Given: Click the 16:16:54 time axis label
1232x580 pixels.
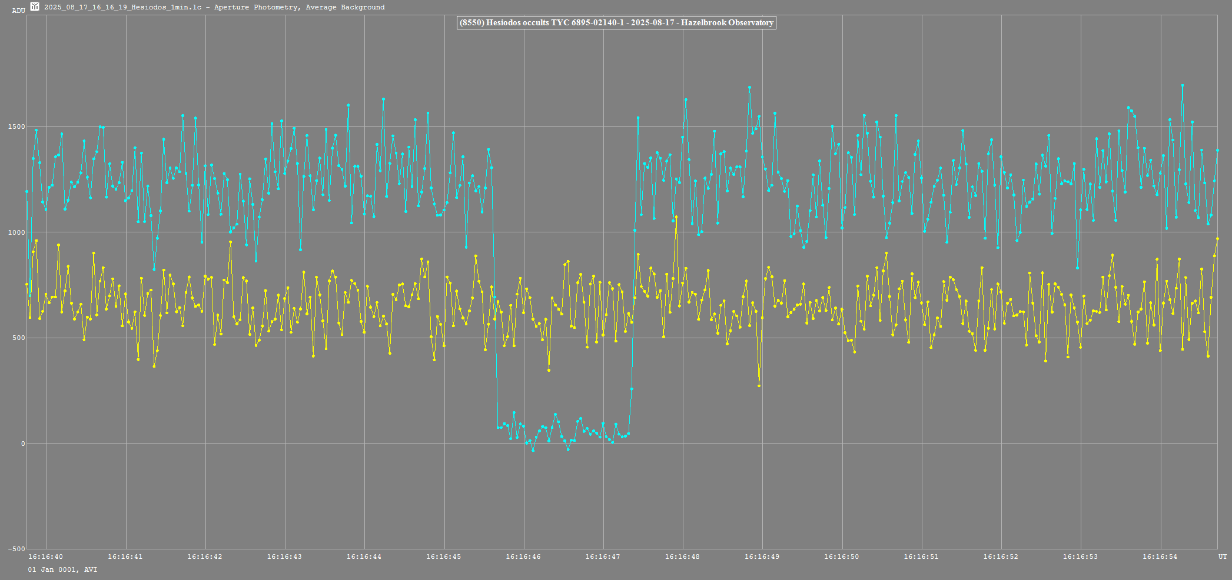Looking at the screenshot, I should click(x=1160, y=556).
